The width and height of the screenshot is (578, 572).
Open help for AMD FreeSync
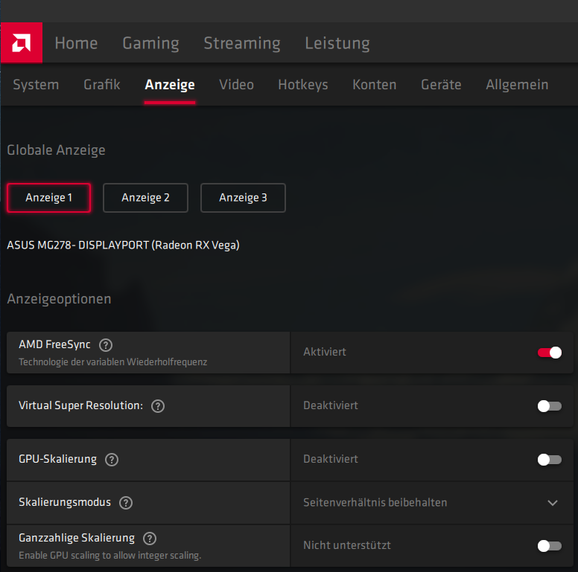tap(106, 345)
